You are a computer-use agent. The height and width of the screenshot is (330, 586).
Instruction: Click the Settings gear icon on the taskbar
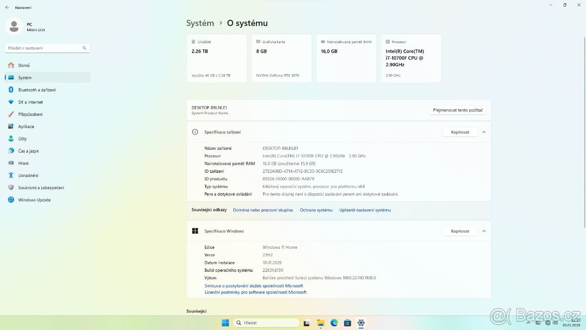pyautogui.click(x=361, y=323)
